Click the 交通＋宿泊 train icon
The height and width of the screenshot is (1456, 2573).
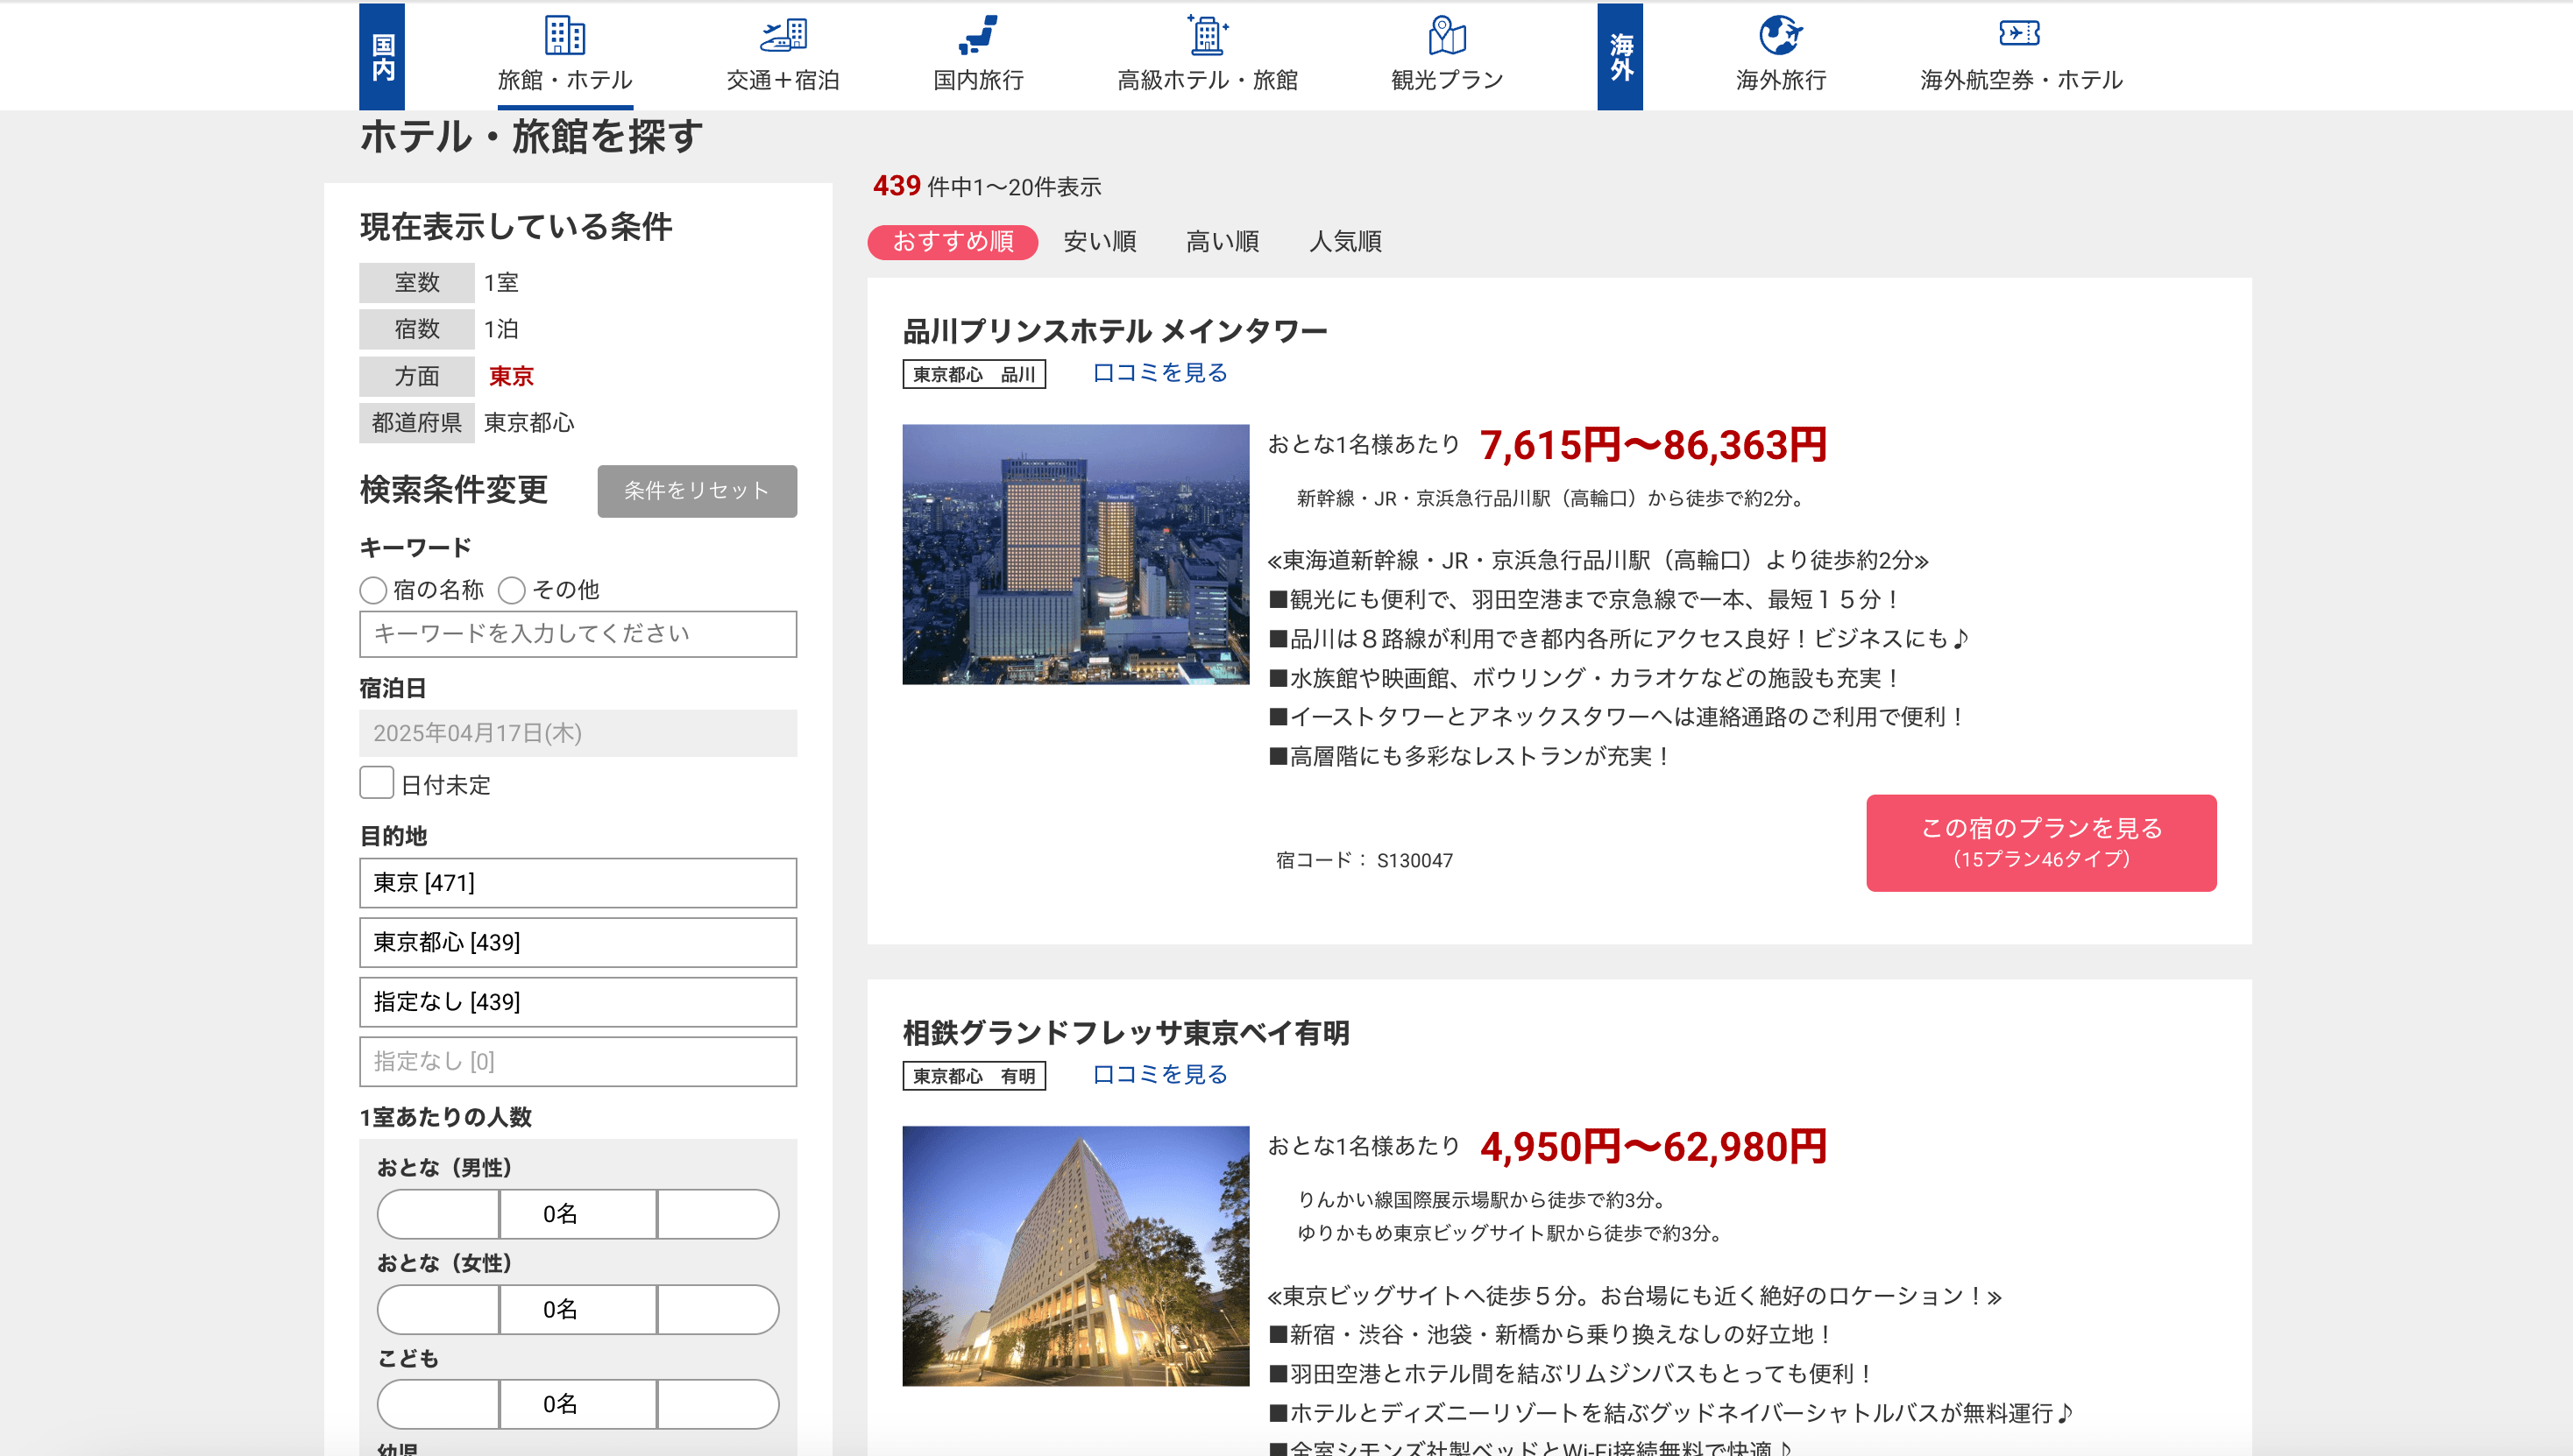(x=783, y=35)
